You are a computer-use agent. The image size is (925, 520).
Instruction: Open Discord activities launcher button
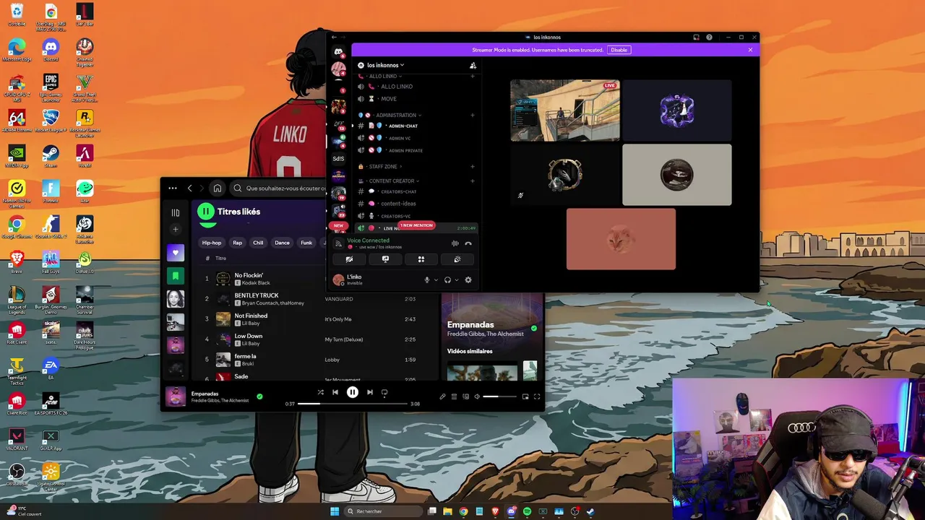click(421, 259)
